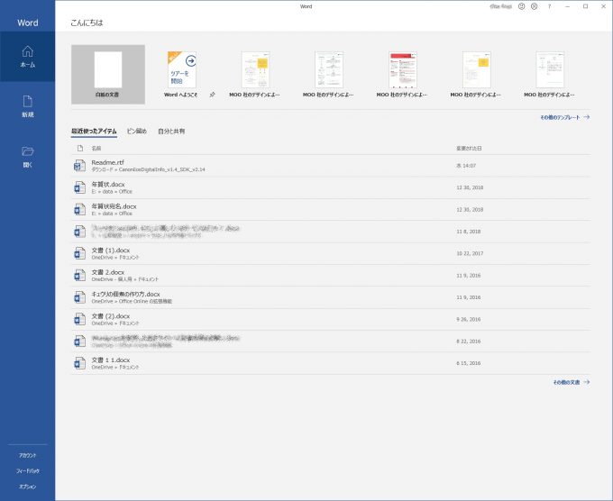This screenshot has height=501, width=613.
Task: Create a 白紙の文書 blank document
Action: click(108, 74)
